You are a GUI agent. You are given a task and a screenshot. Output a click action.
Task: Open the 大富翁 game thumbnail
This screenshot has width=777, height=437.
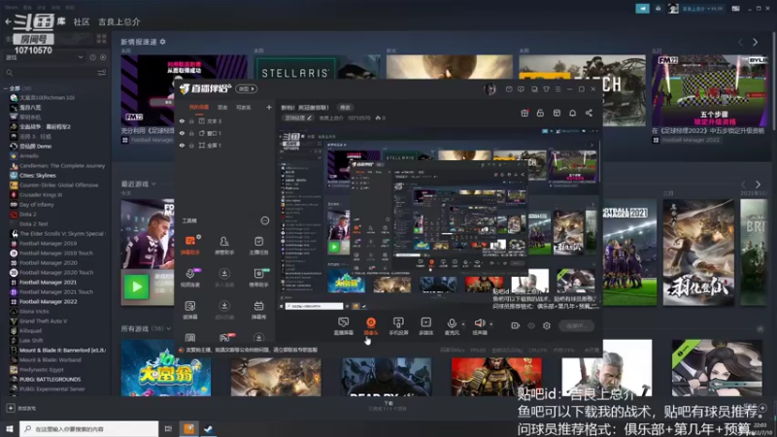(166, 368)
